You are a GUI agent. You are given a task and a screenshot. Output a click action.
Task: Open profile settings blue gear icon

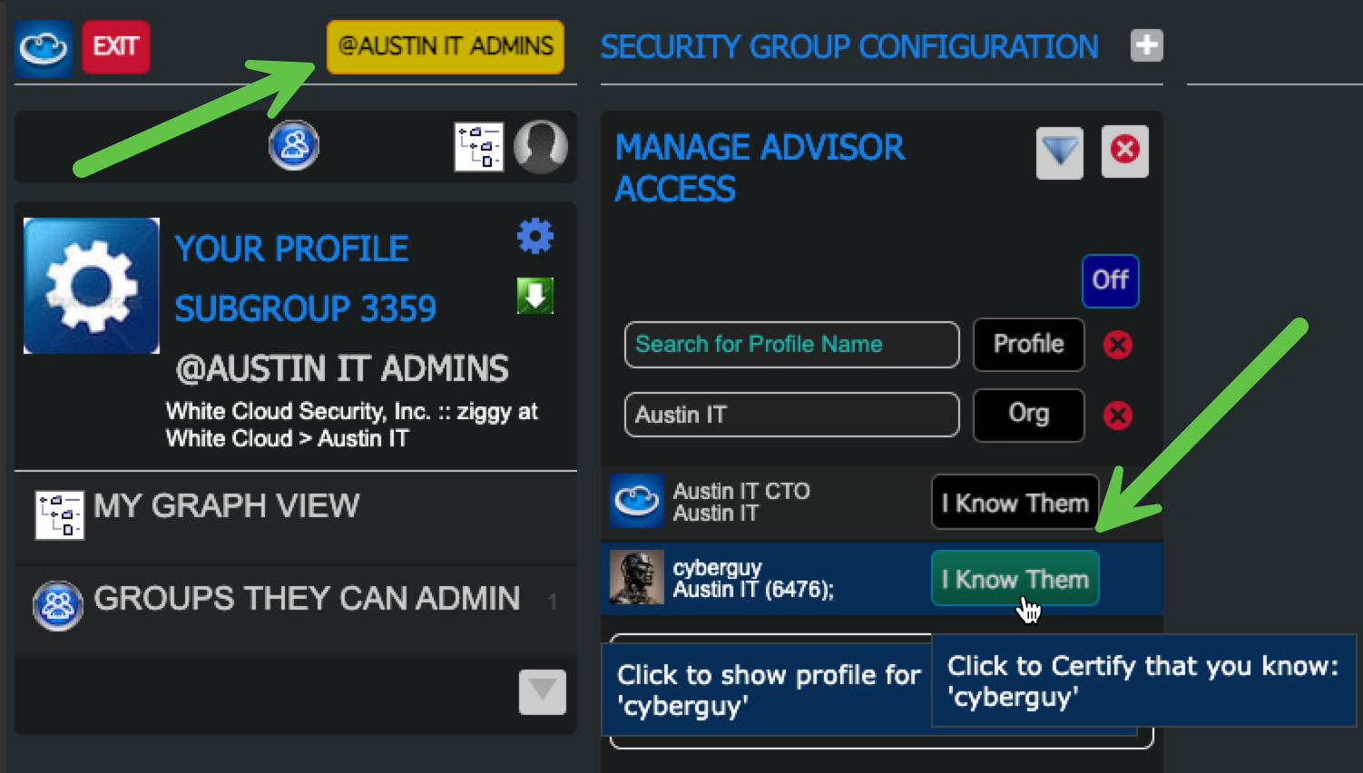coord(535,236)
